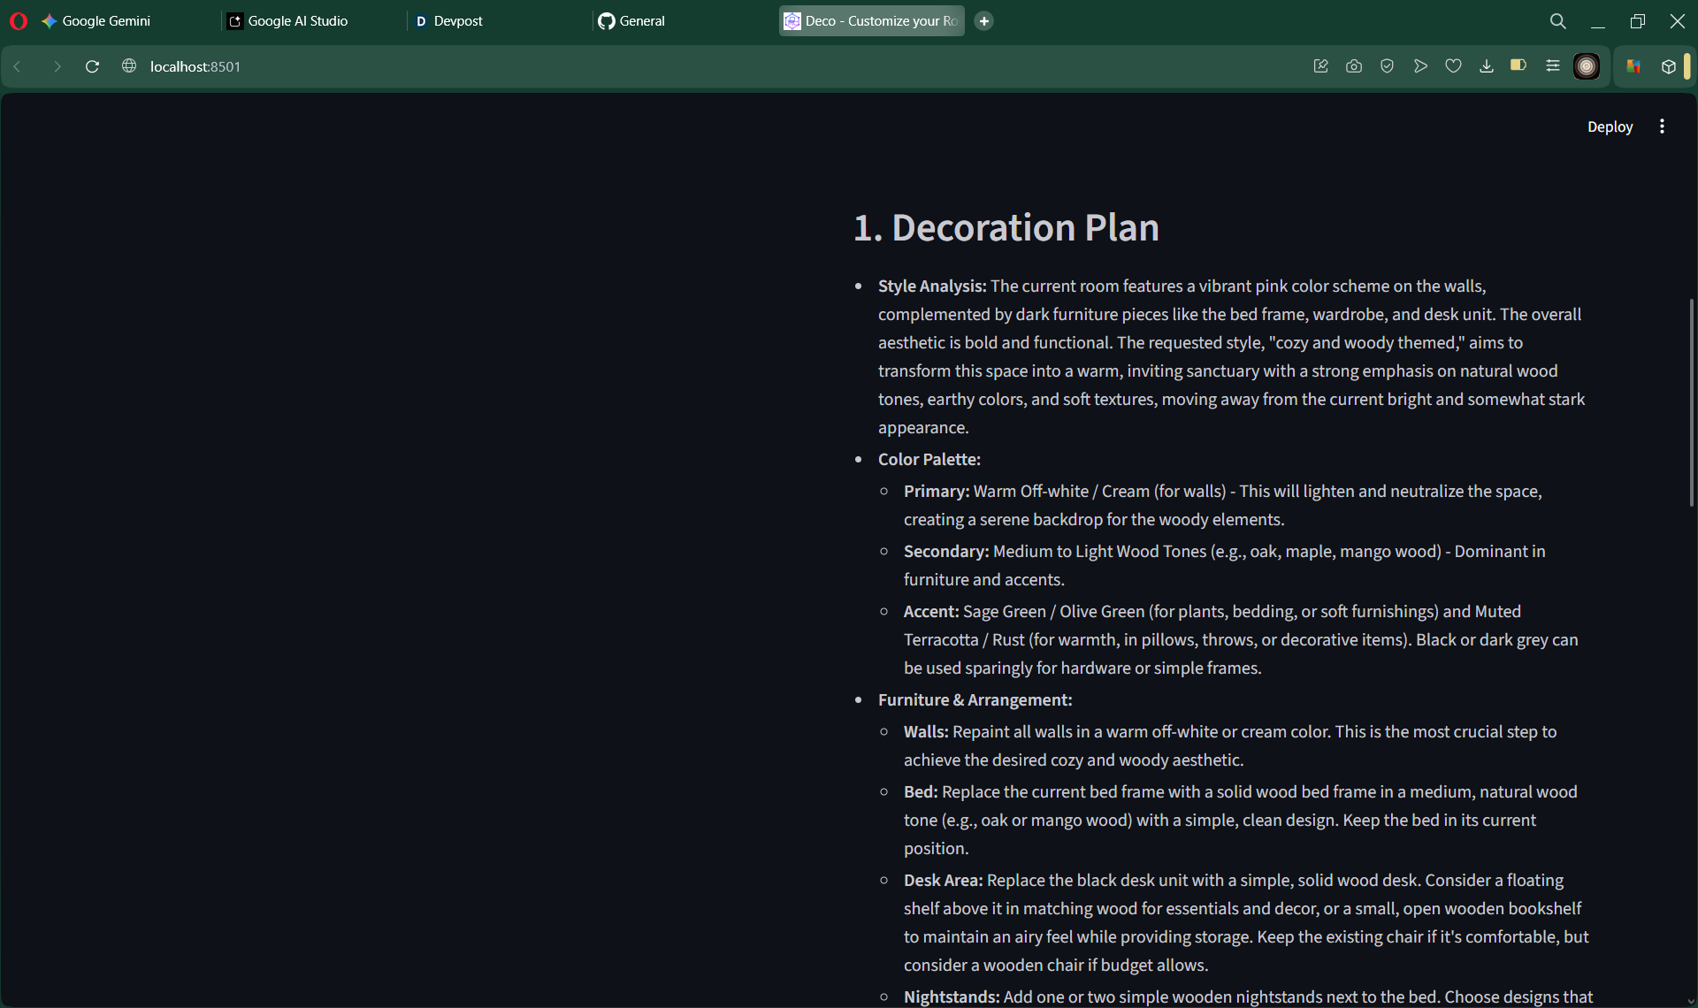Viewport: 1698px width, 1008px height.
Task: Click the localhost:8501 address field
Action: click(x=195, y=66)
